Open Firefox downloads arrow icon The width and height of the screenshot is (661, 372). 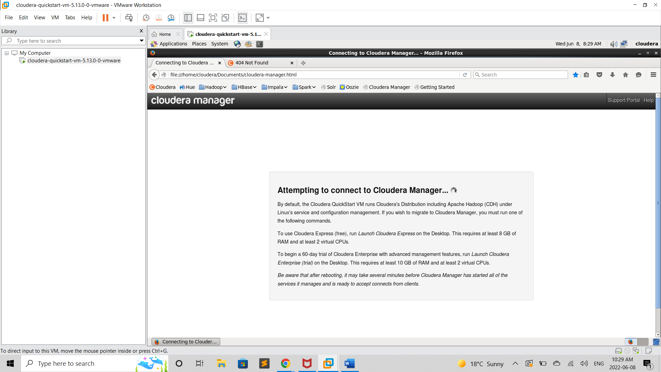click(x=612, y=75)
